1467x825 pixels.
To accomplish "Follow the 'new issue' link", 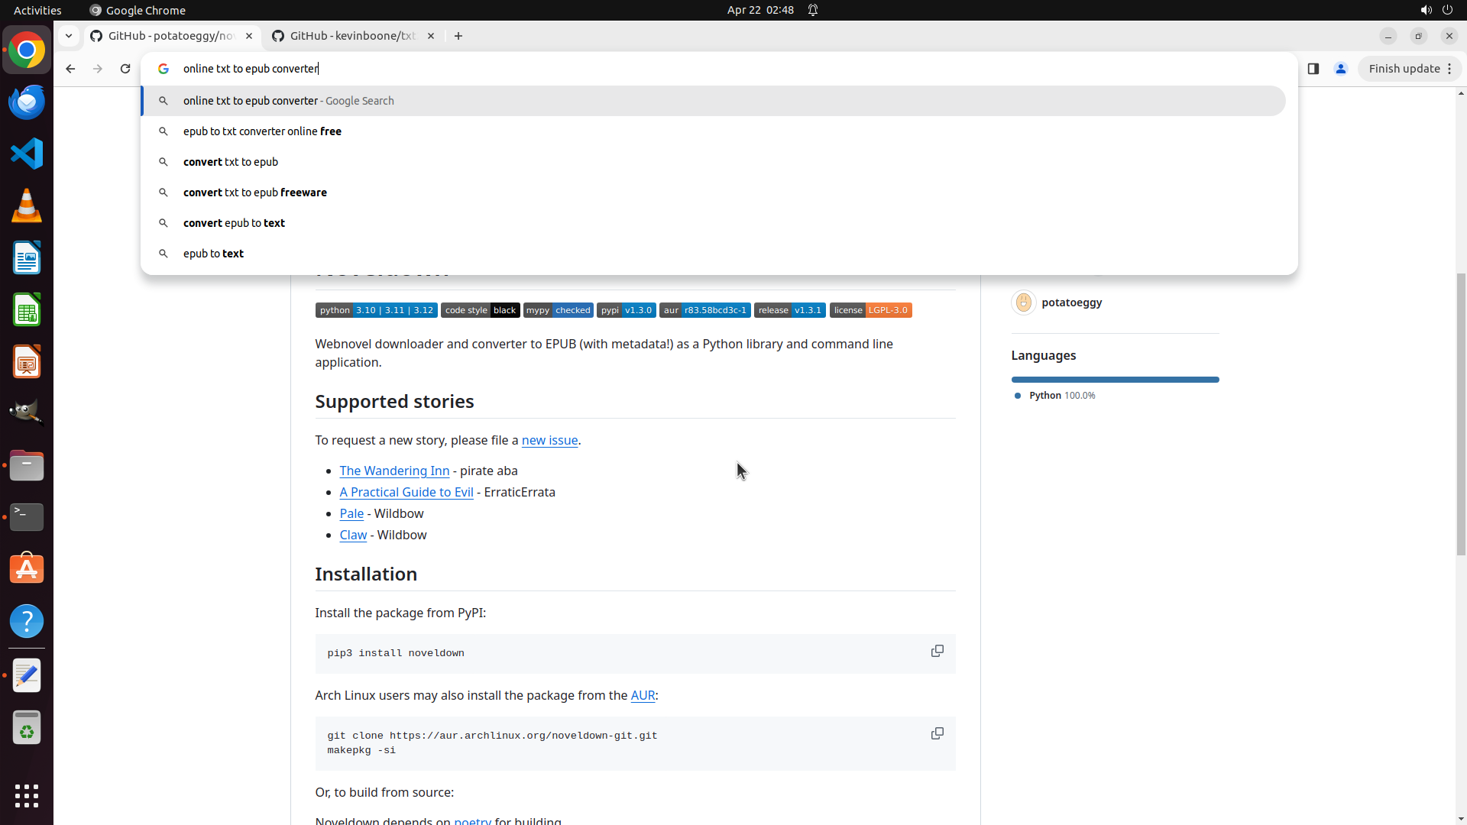I will coord(549,440).
